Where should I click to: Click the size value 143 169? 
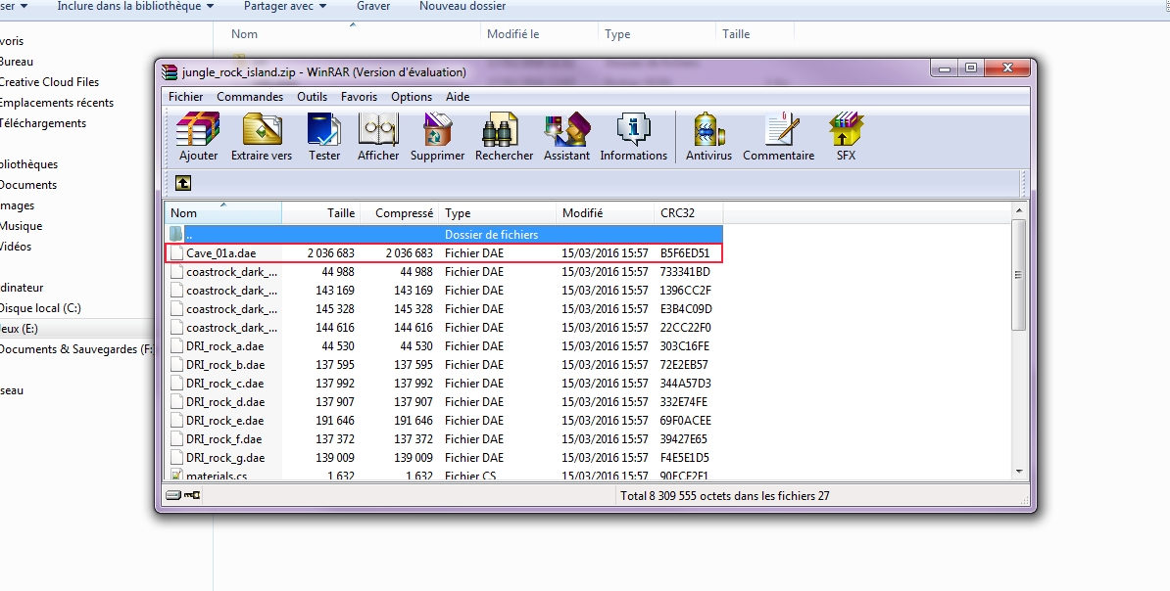click(335, 290)
